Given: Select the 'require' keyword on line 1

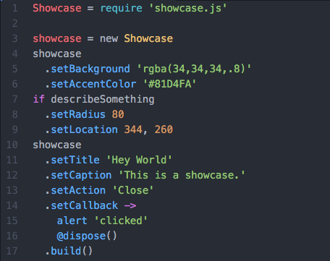Looking at the screenshot, I should tap(121, 9).
